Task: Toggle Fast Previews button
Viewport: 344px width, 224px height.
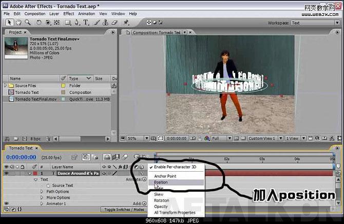Action: coord(317,138)
